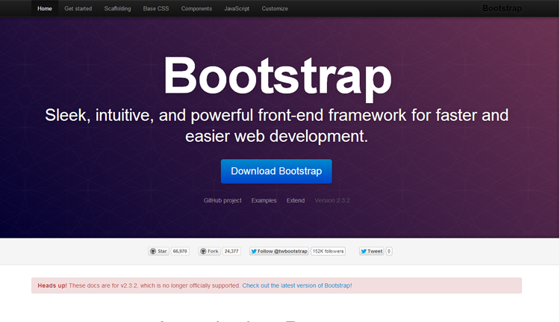Fork the repository on GitHub
Image resolution: width=560 pixels, height=322 pixels.
coord(209,251)
